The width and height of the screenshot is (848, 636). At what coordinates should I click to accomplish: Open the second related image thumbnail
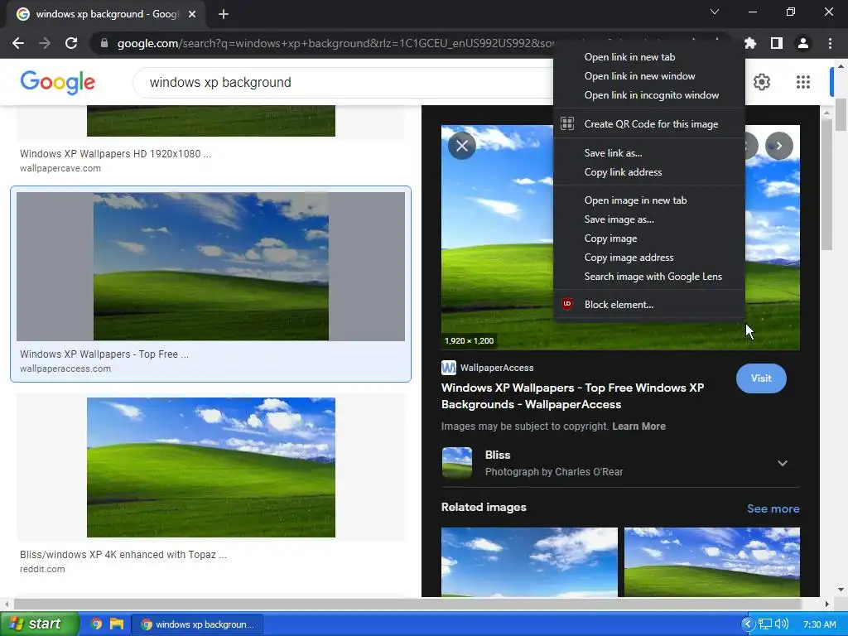point(712,562)
